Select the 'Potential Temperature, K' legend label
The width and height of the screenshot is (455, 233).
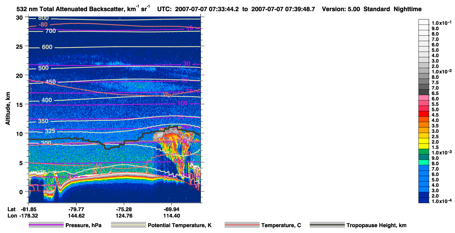180,225
